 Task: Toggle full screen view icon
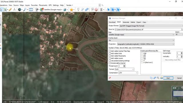tap(31, 9)
